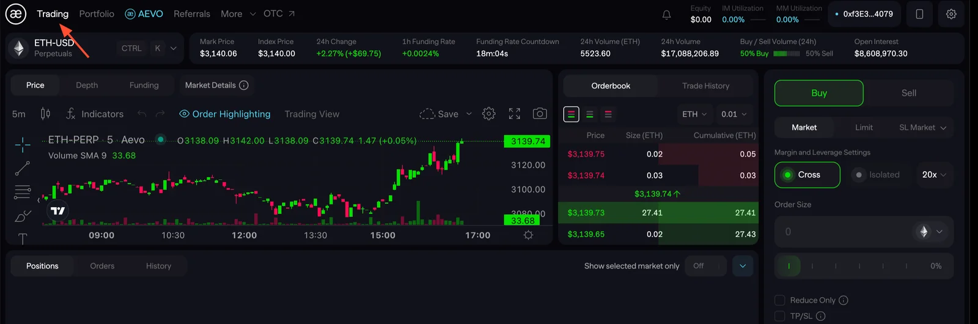Image resolution: width=978 pixels, height=324 pixels.
Task: Open the notifications bell
Action: [667, 14]
